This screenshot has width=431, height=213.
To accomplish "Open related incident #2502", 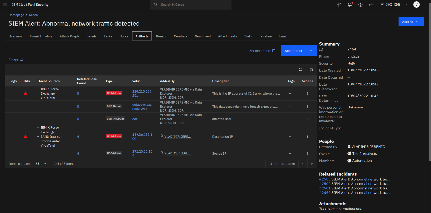I will (325, 184).
